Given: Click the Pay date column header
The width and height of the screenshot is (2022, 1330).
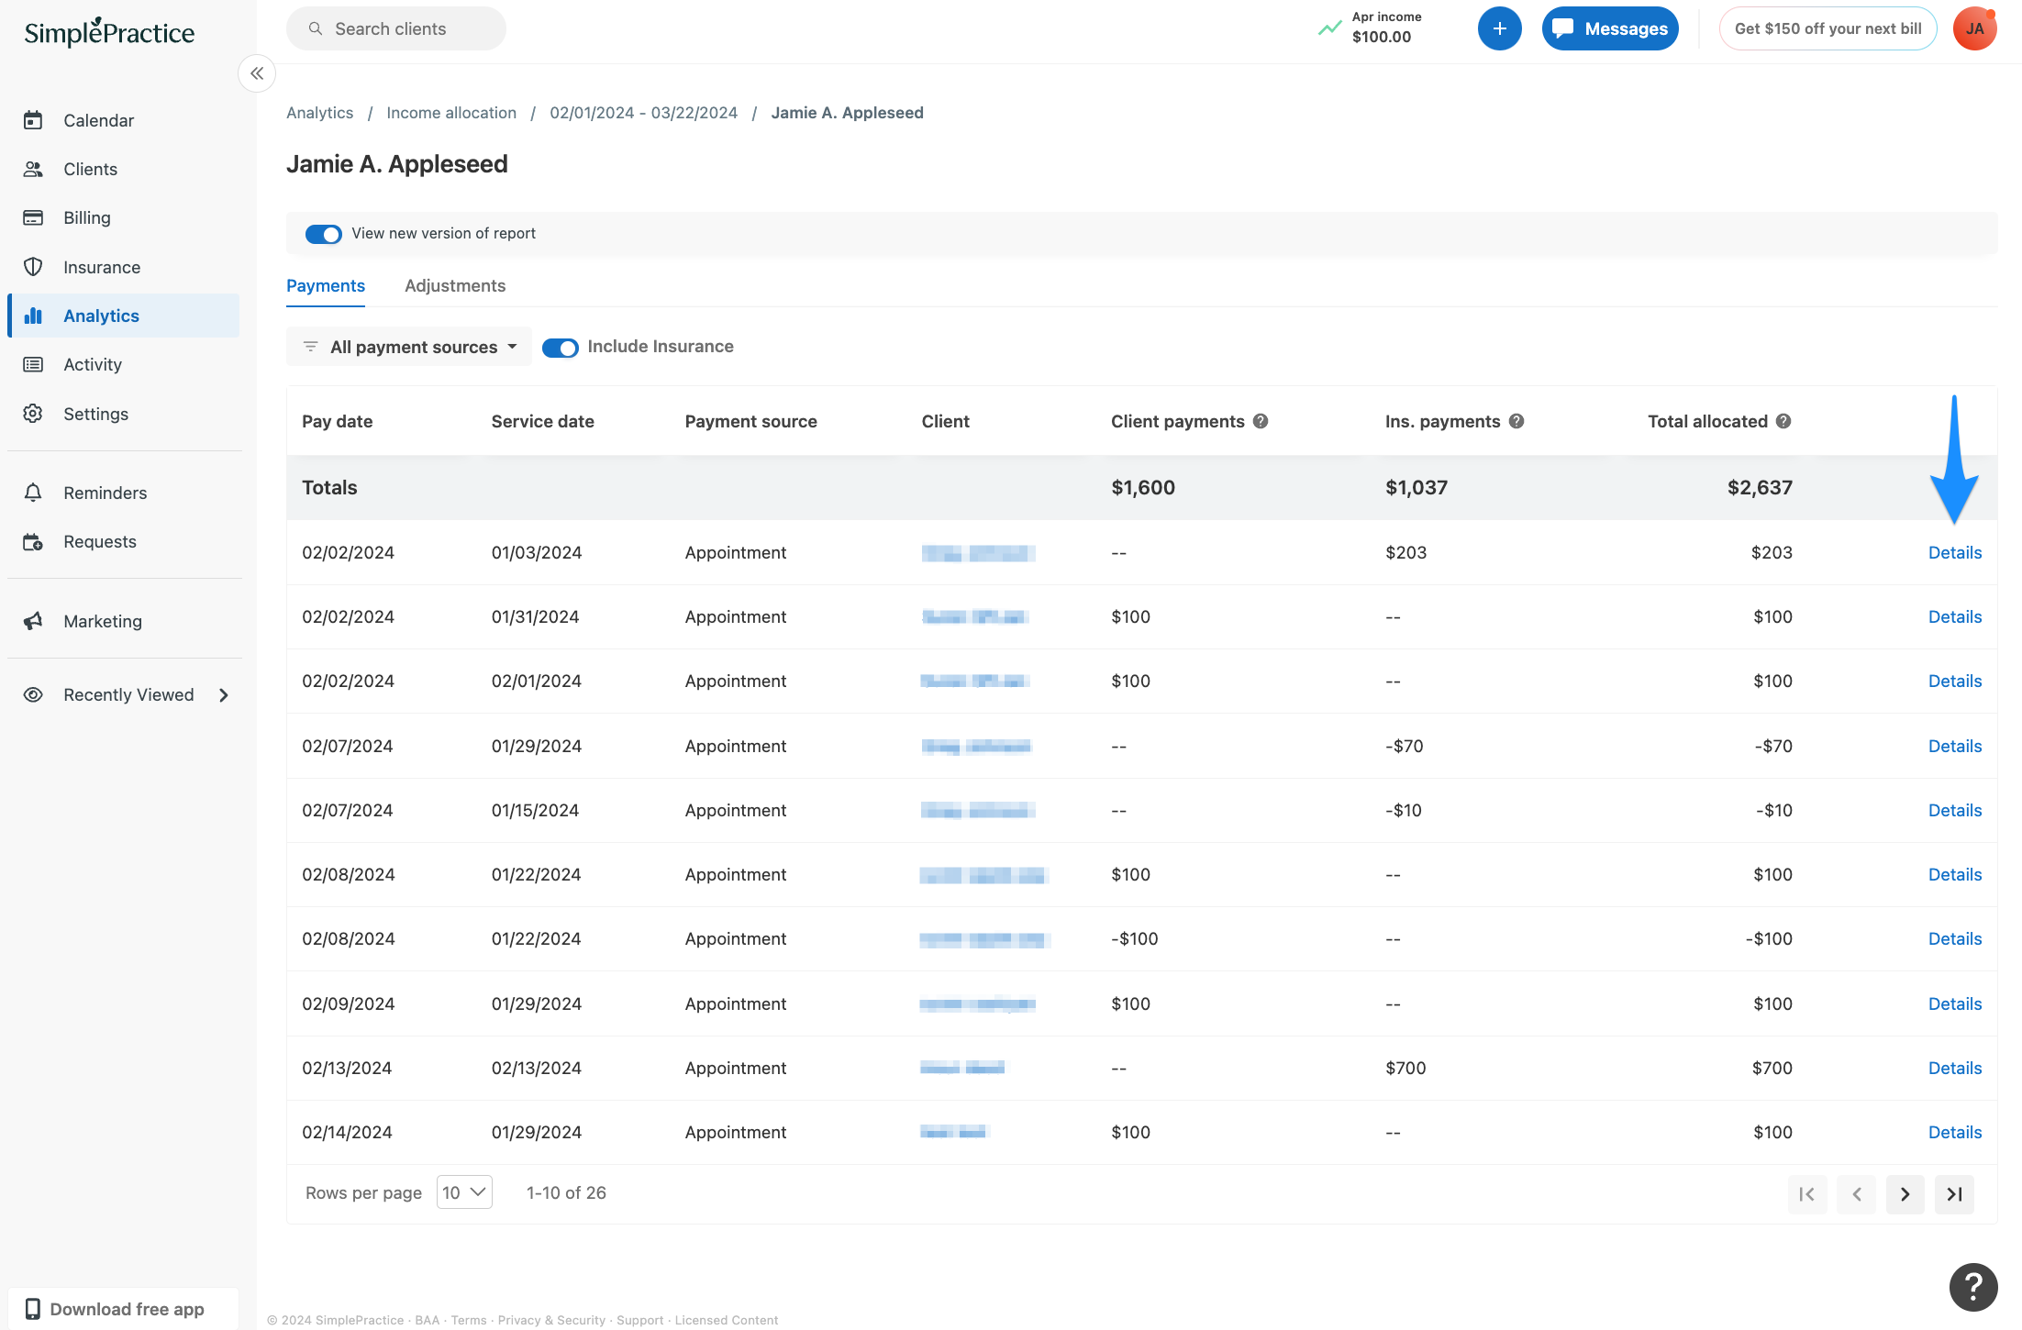Looking at the screenshot, I should coord(338,422).
